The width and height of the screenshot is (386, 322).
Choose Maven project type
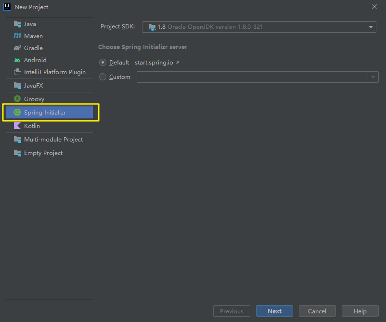50,36
